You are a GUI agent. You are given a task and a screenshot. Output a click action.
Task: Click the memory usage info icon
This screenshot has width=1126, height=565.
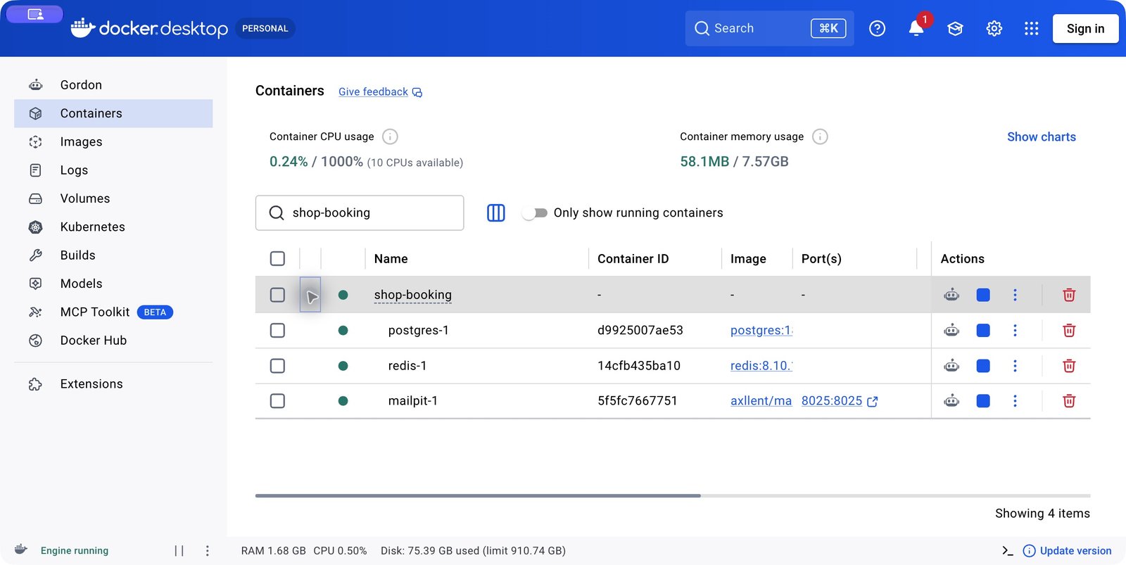[820, 137]
